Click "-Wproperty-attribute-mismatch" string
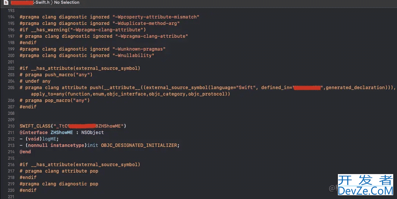The image size is (397, 199). 156,17
